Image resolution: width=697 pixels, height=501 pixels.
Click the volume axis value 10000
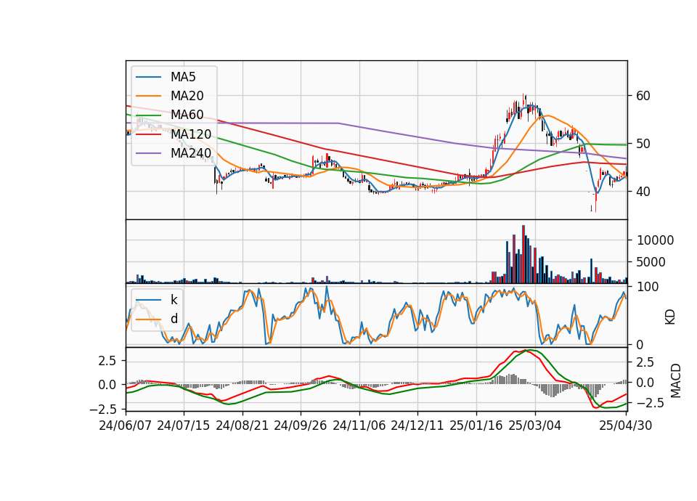[x=655, y=240]
